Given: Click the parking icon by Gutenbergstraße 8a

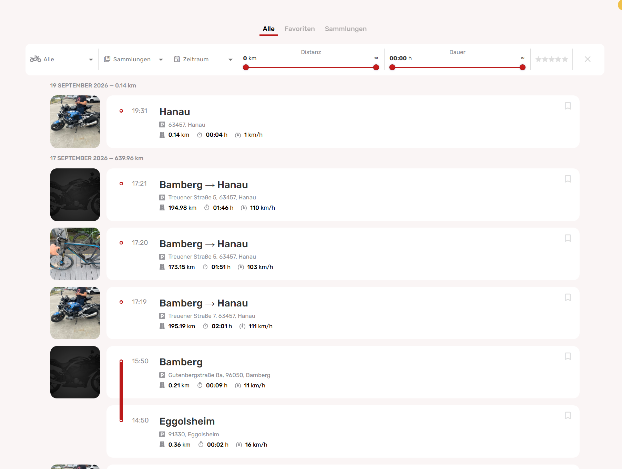Looking at the screenshot, I should click(x=162, y=375).
